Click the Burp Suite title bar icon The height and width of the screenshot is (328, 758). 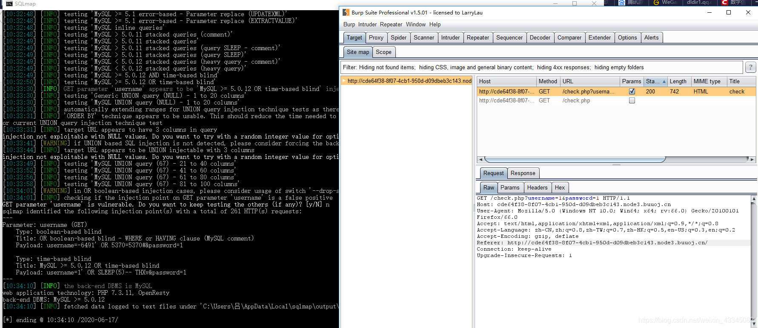(x=346, y=12)
